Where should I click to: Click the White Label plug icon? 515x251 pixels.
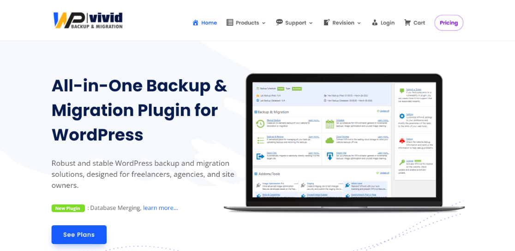[347, 185]
